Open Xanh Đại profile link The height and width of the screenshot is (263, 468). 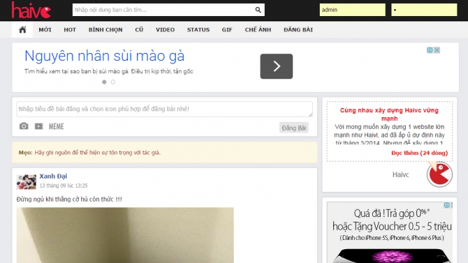tap(53, 176)
